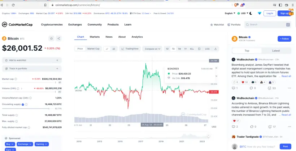
Task: Toggle dark mode moon icon
Action: [251, 13]
